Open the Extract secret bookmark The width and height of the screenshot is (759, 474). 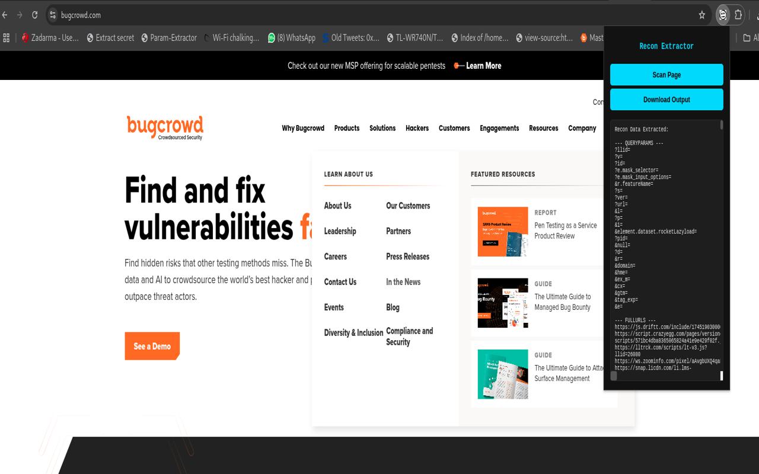(110, 38)
